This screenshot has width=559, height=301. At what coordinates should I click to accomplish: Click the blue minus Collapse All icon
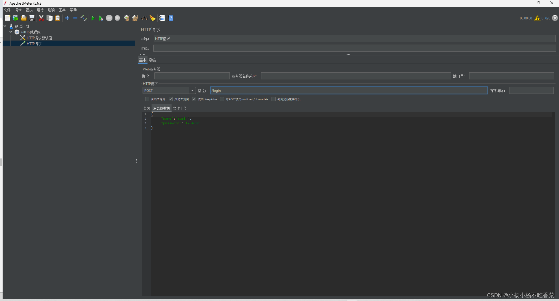pos(75,18)
